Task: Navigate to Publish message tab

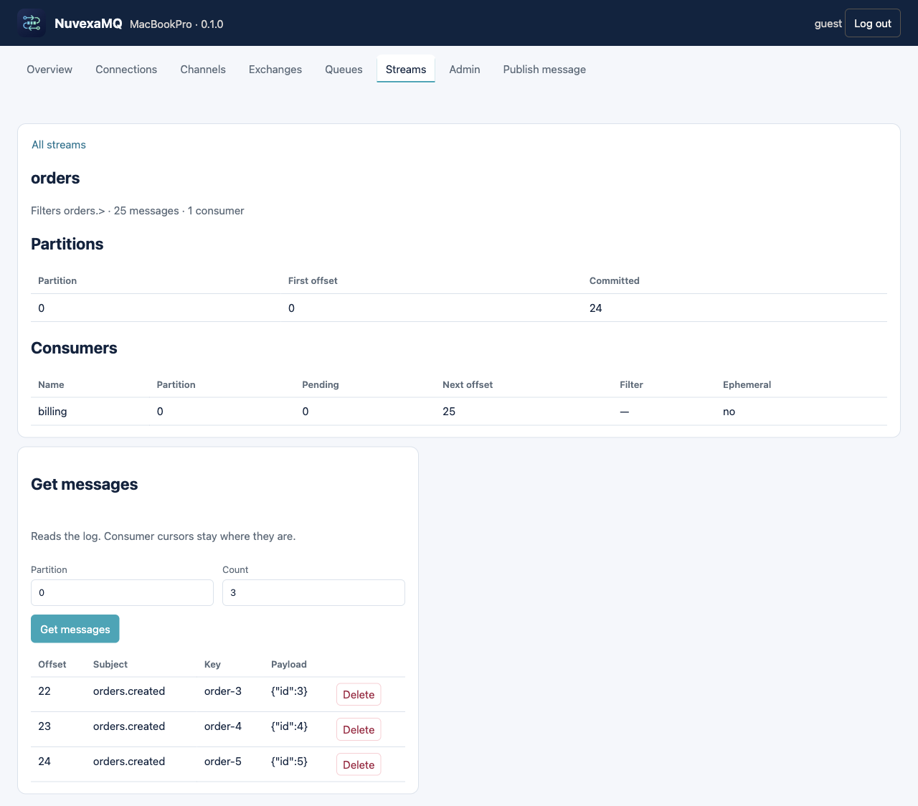Action: pos(544,70)
